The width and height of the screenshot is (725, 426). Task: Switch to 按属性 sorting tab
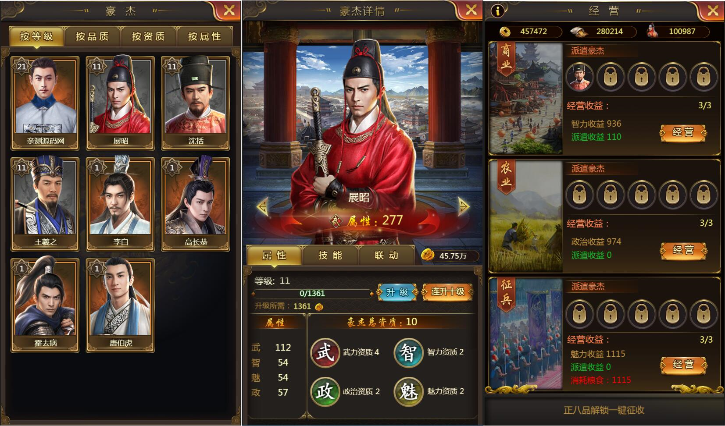click(x=204, y=36)
